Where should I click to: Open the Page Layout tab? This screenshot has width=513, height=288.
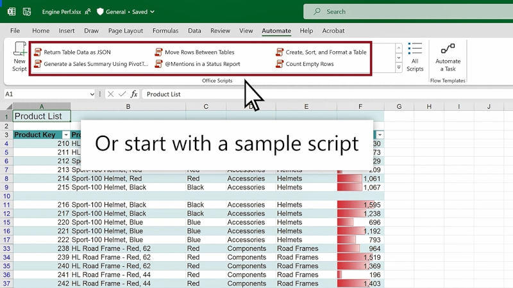tap(126, 31)
